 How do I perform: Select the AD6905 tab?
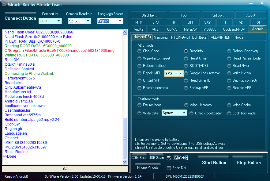(210, 29)
